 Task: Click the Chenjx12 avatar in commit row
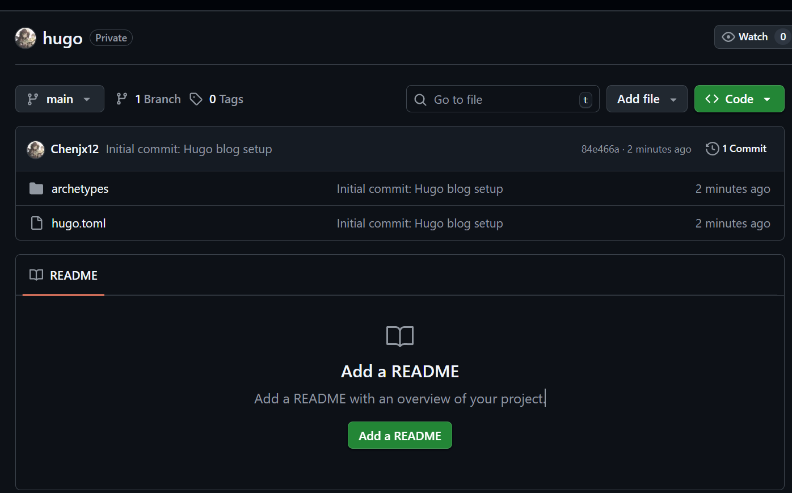point(36,149)
